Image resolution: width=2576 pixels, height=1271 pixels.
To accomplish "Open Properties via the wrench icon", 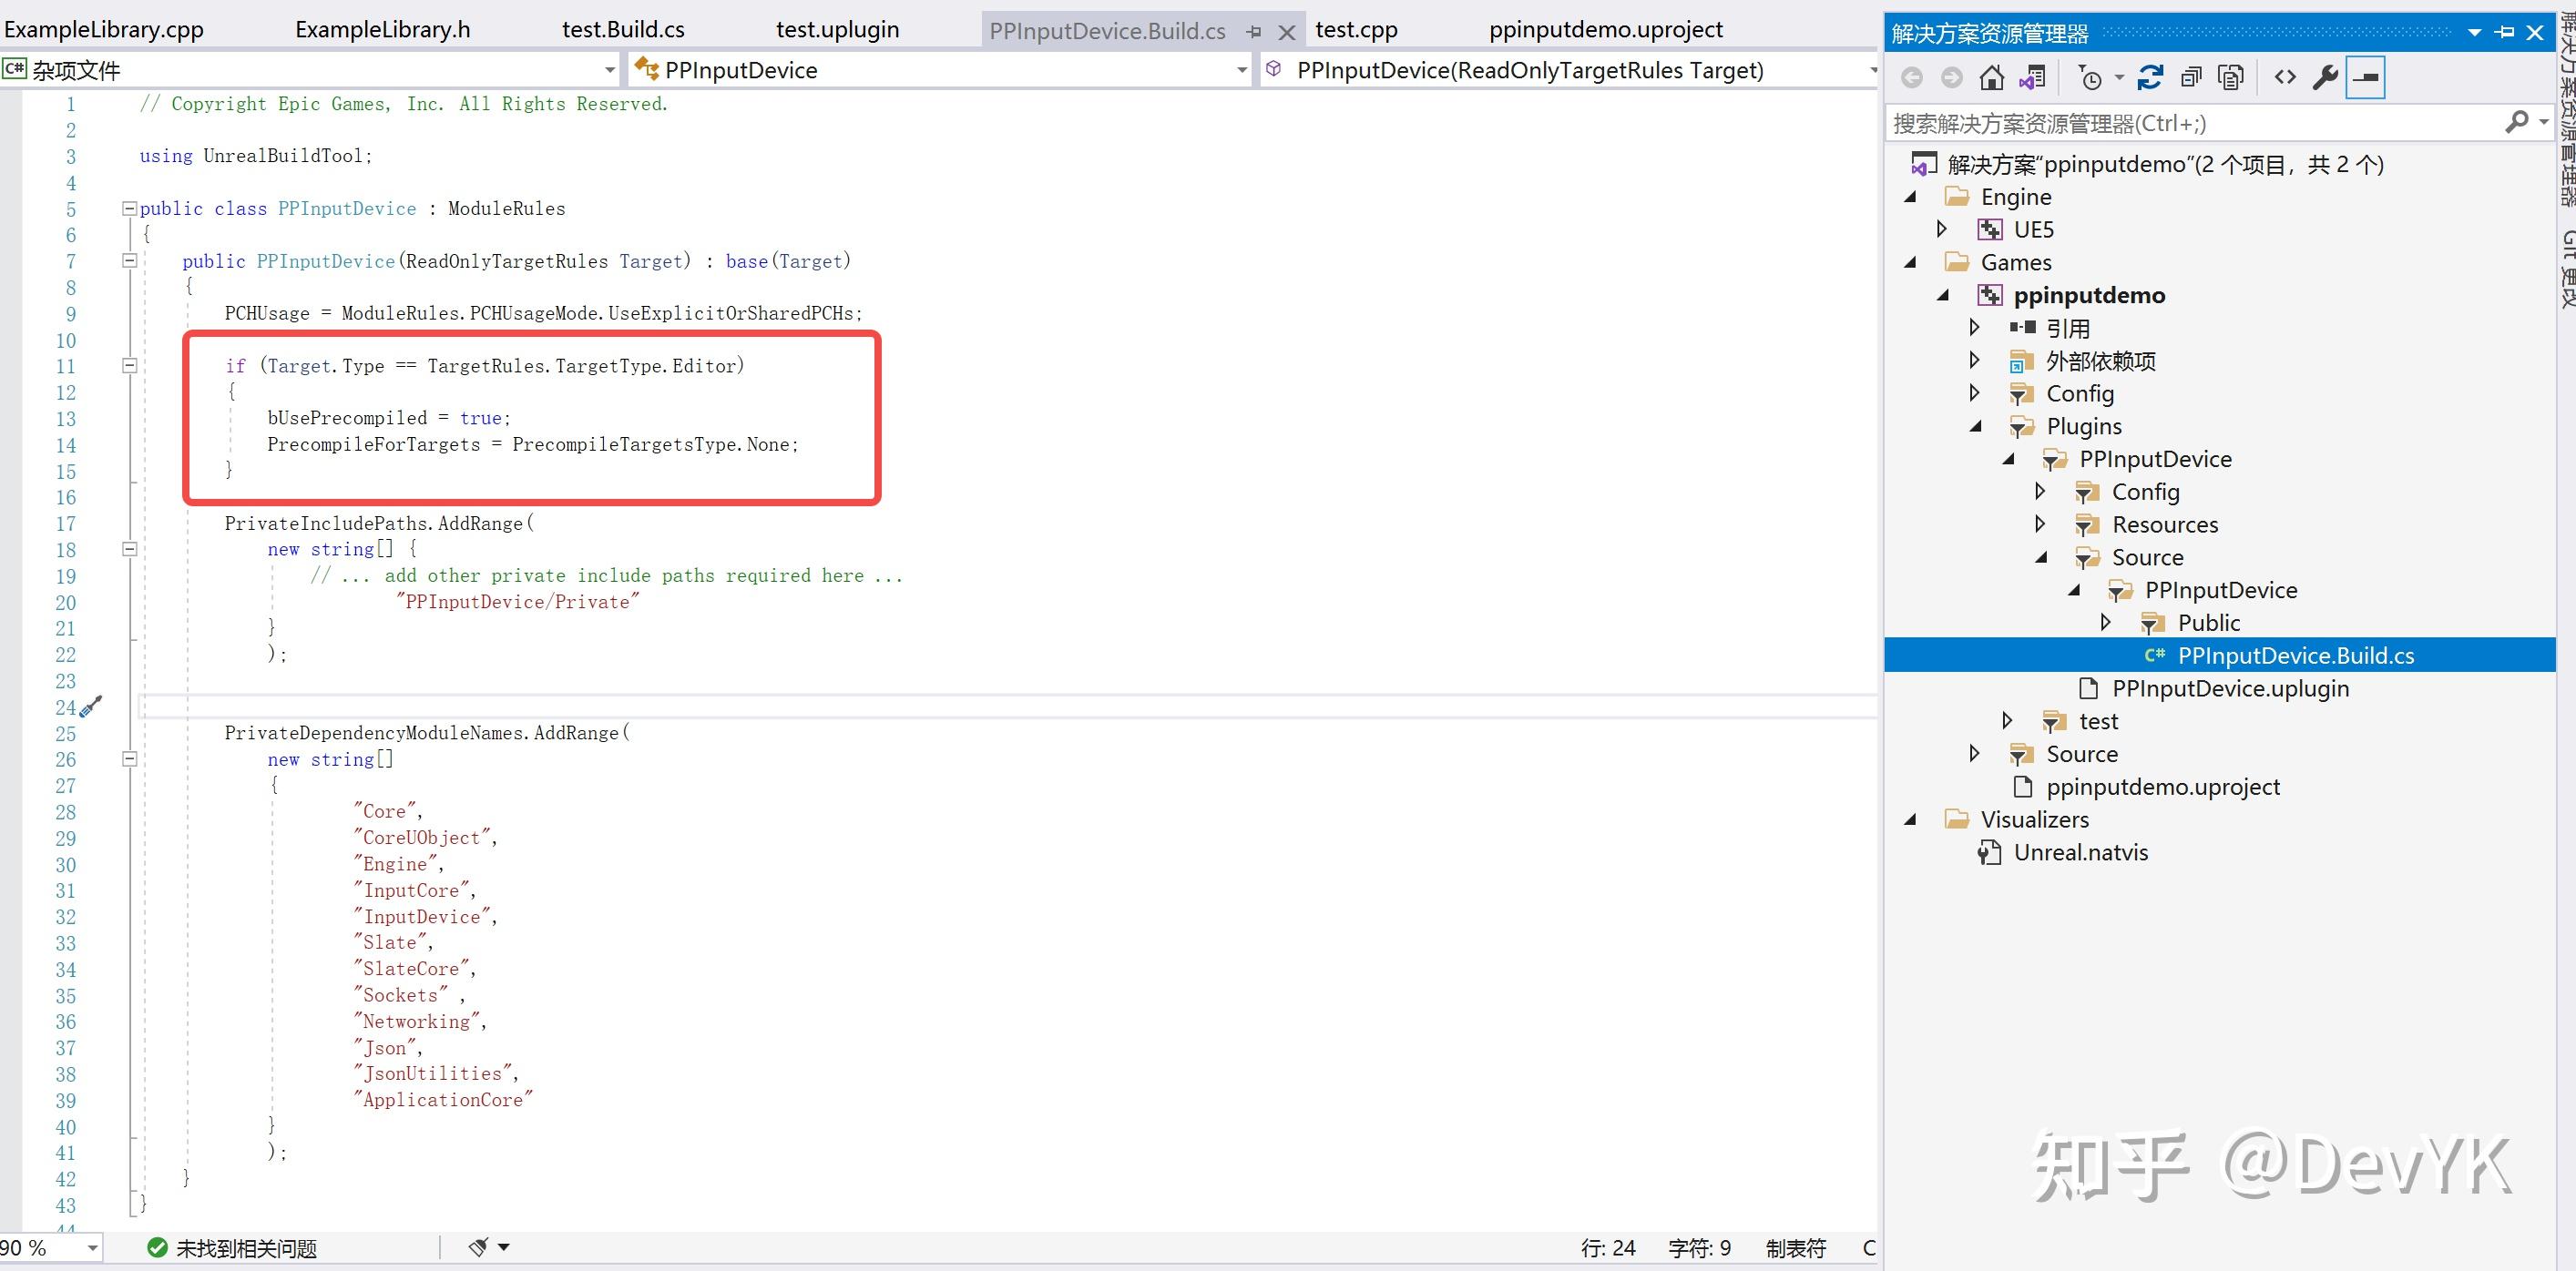I will (x=2325, y=77).
